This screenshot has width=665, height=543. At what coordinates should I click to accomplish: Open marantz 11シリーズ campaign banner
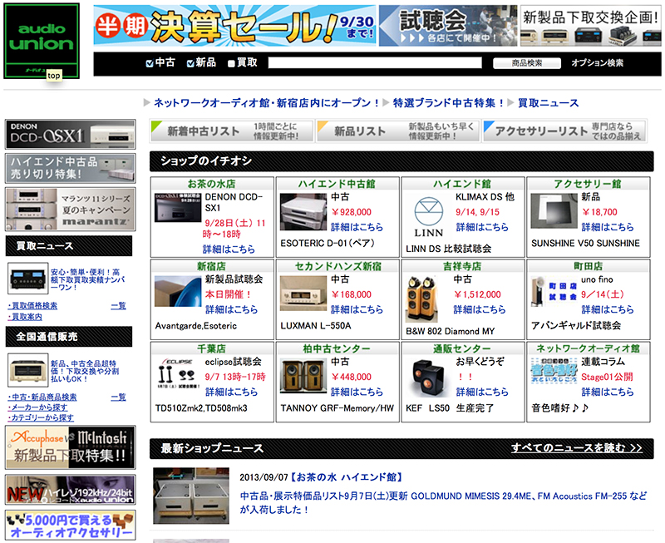click(71, 210)
